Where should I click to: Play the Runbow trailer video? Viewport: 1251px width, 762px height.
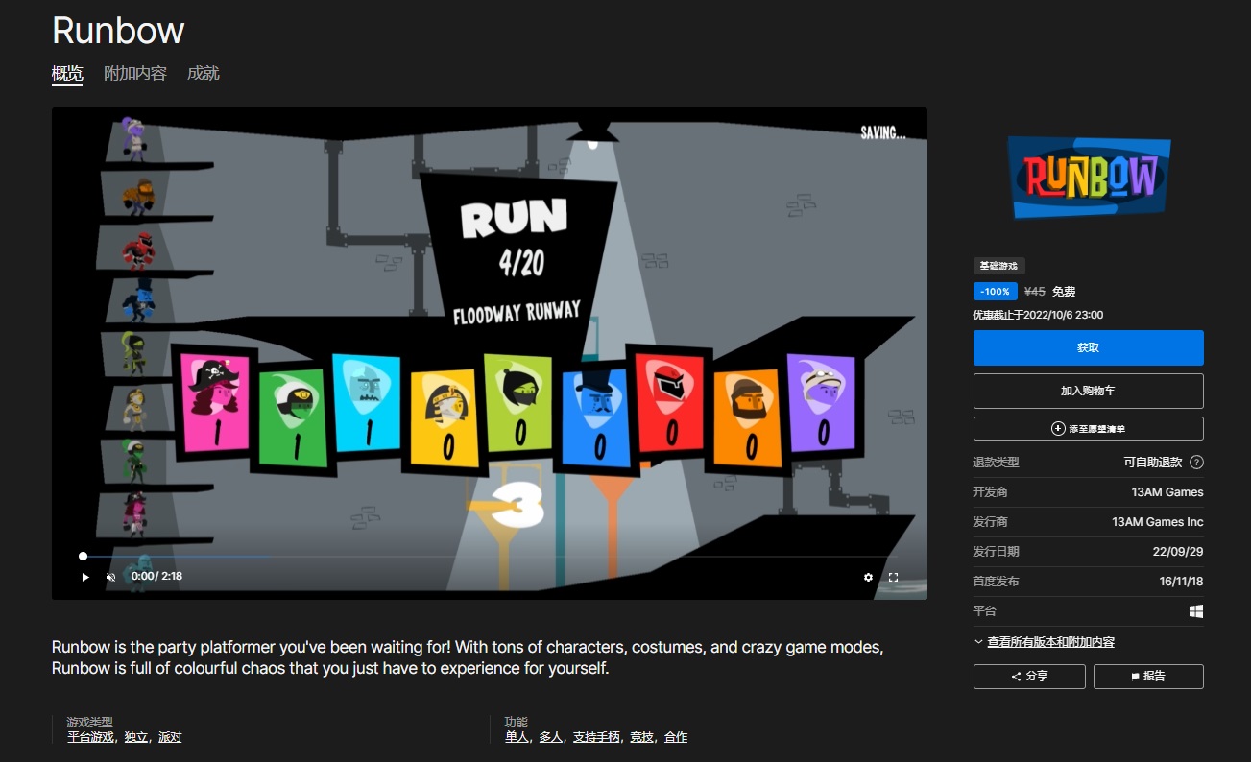click(85, 577)
